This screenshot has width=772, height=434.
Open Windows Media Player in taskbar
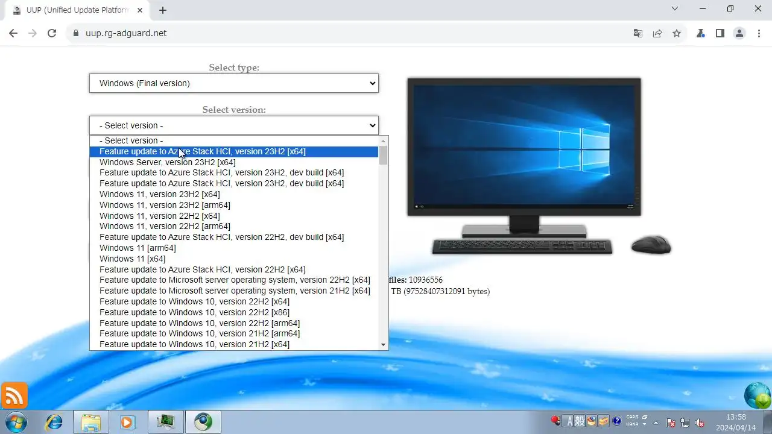pyautogui.click(x=127, y=422)
